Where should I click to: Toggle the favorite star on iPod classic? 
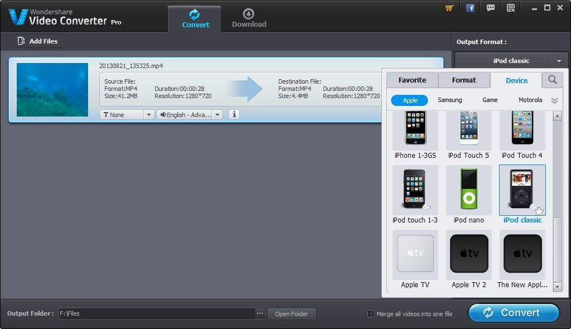click(x=539, y=211)
